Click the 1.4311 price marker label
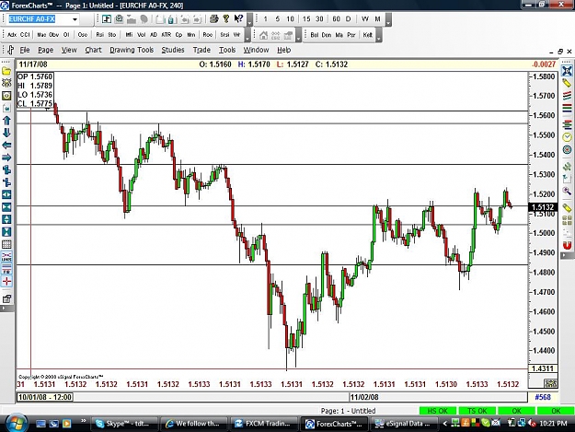Image resolution: width=575 pixels, height=432 pixels. [x=543, y=368]
